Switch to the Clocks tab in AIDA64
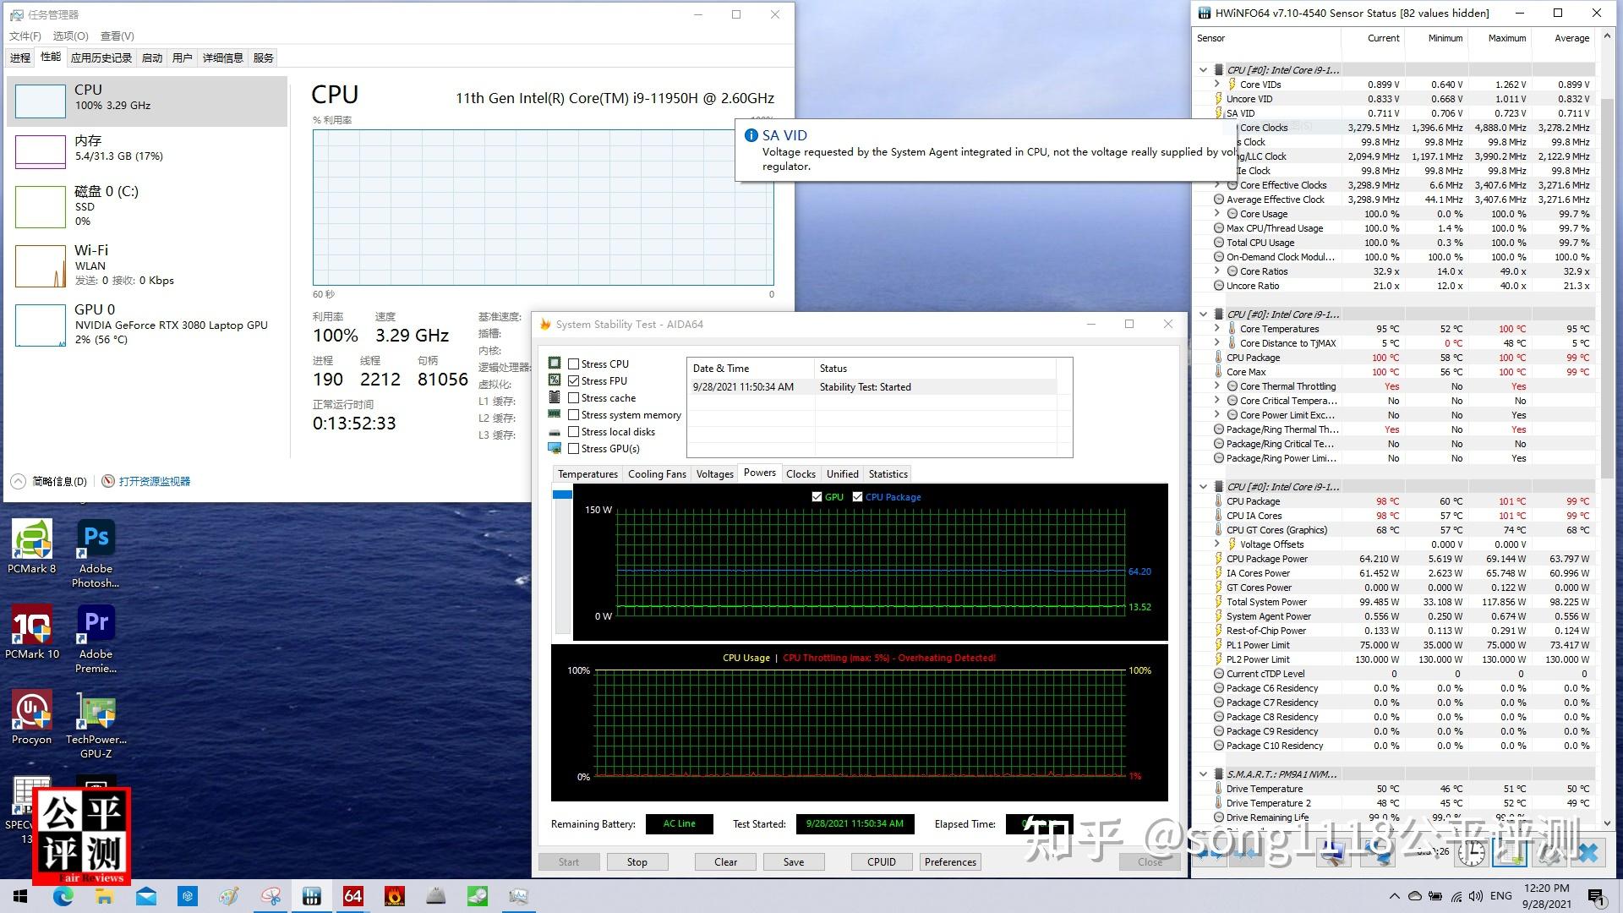The image size is (1623, 913). click(800, 473)
